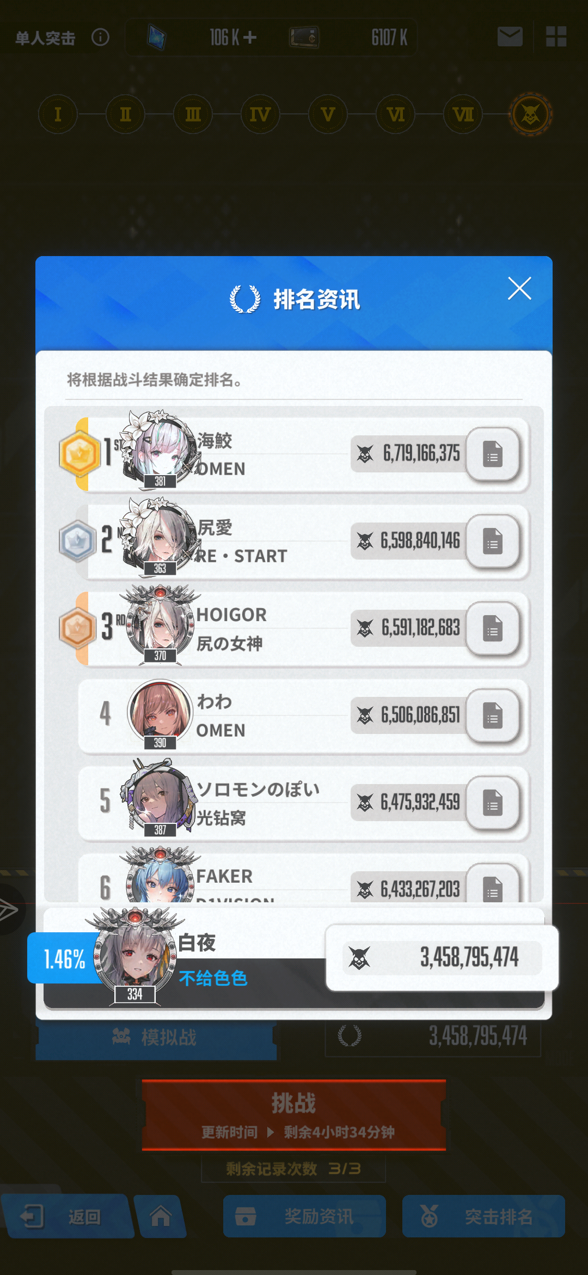This screenshot has width=588, height=1275.
Task: Open battle record for HOIGOR
Action: [493, 628]
